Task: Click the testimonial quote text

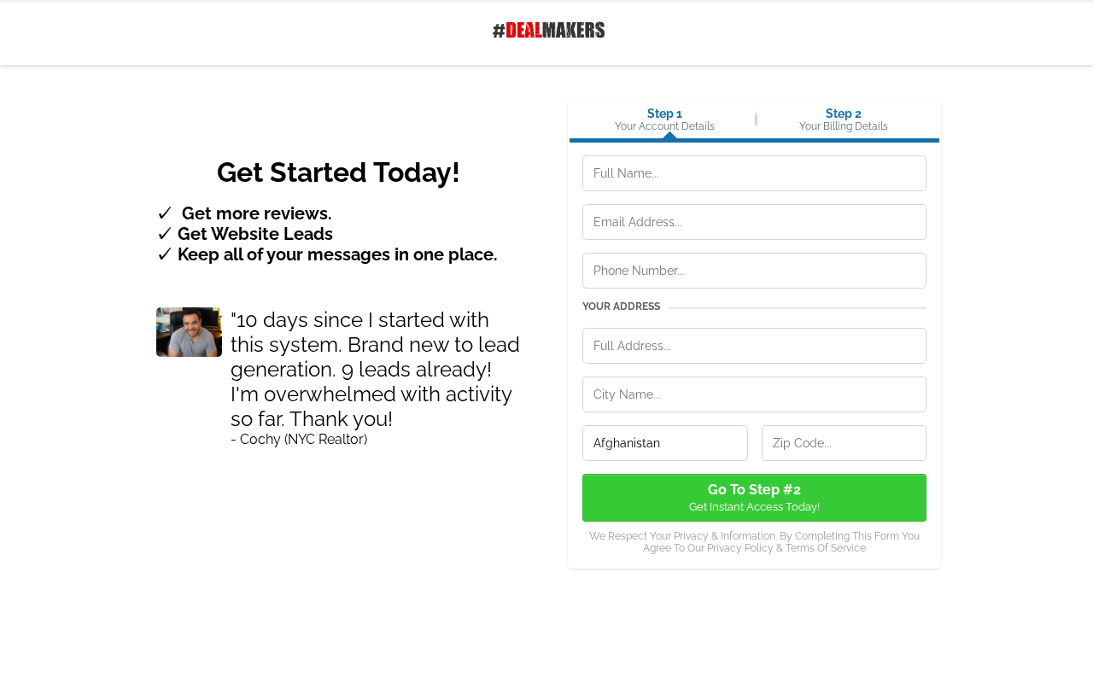Action: tap(376, 369)
